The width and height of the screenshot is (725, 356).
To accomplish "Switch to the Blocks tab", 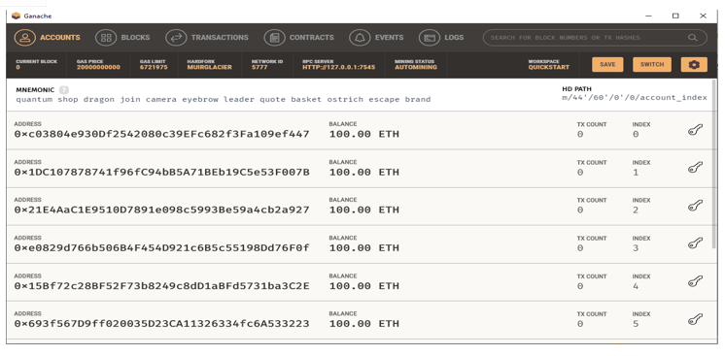I will [122, 38].
